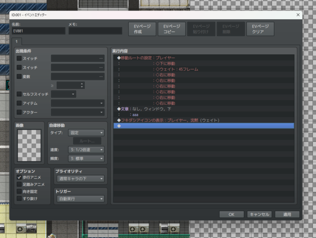The height and width of the screenshot is (238, 316).
Task: Close the event editor window
Action: 298,15
